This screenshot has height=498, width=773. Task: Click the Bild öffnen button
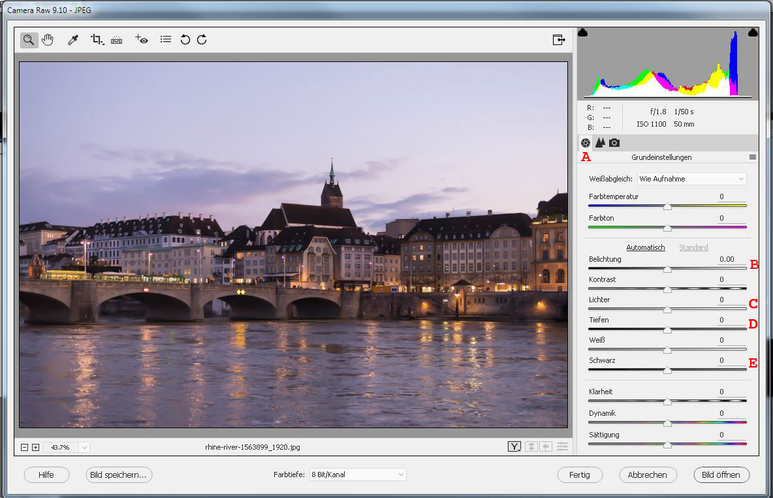721,475
